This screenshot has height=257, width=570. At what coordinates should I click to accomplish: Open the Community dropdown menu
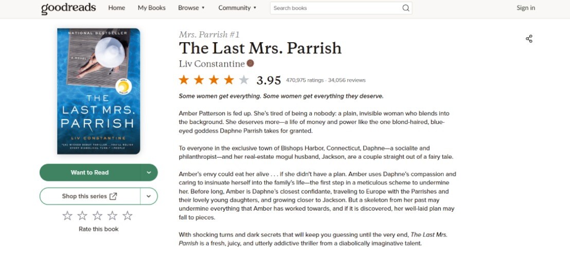pos(237,8)
